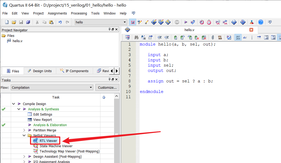The height and width of the screenshot is (163, 281).
Task: Start Analysis & Synthesis from the main toolbar
Action: coord(193,22)
